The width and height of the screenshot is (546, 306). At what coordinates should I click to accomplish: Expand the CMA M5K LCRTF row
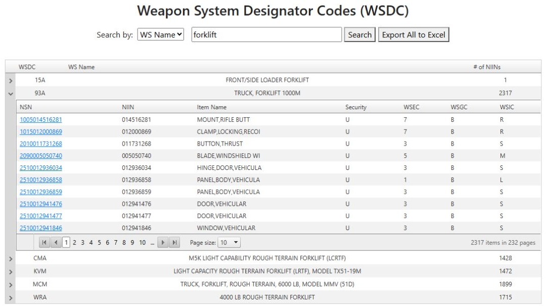11,259
